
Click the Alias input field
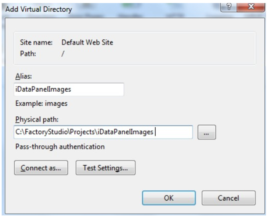pos(69,89)
